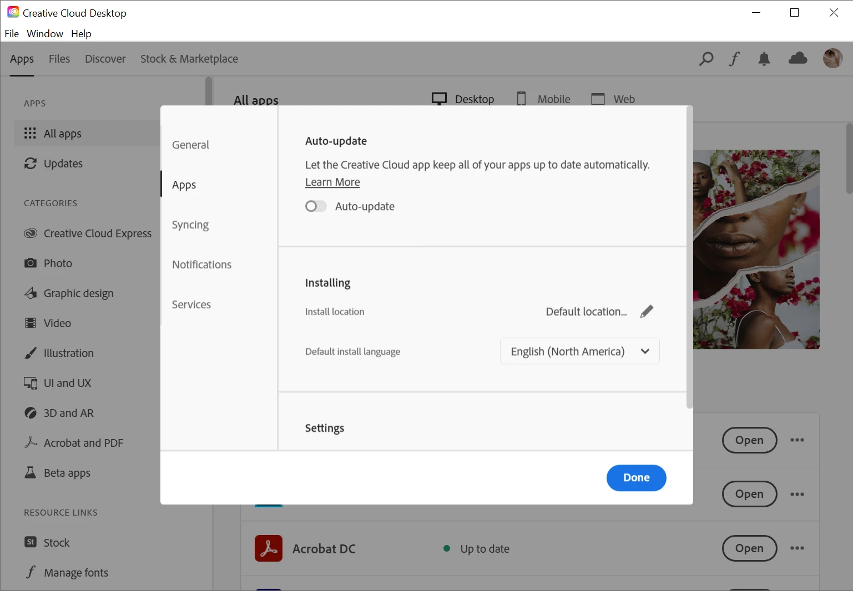
Task: Click the Manage fonts f icon
Action: point(31,572)
